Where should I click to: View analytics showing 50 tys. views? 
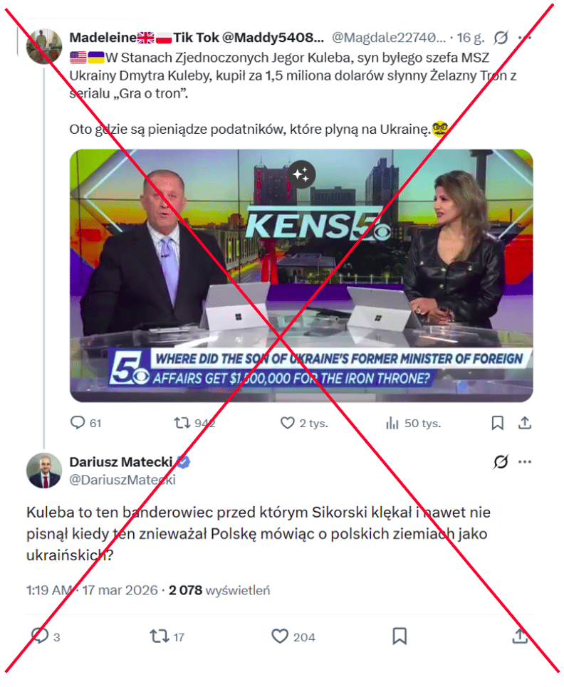click(x=413, y=424)
